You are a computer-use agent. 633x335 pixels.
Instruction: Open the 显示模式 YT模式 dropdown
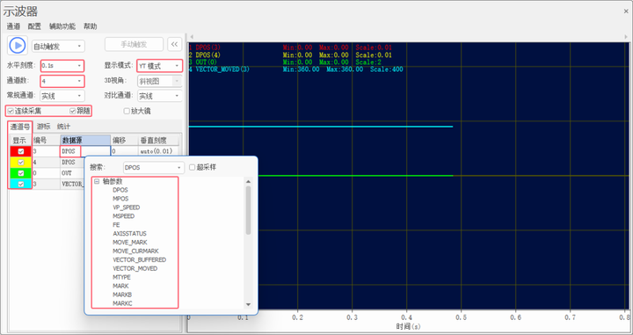pyautogui.click(x=159, y=66)
